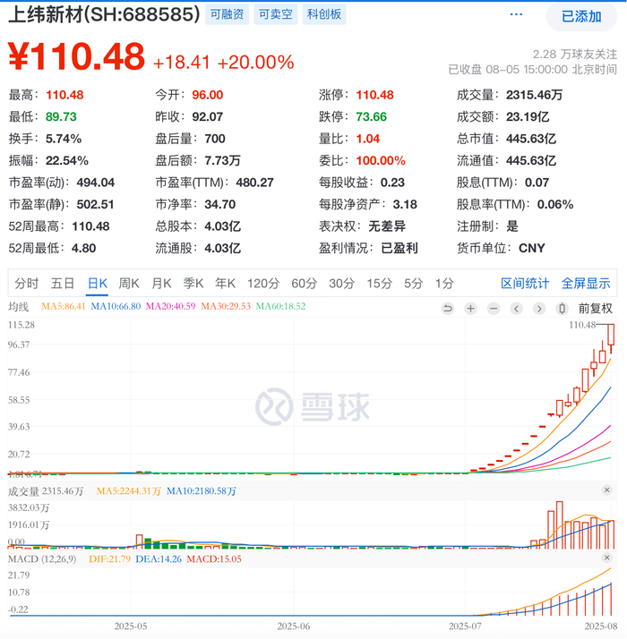Image resolution: width=627 pixels, height=639 pixels.
Task: Click the MACD (12,26,9) indicator label
Action: tap(42, 558)
